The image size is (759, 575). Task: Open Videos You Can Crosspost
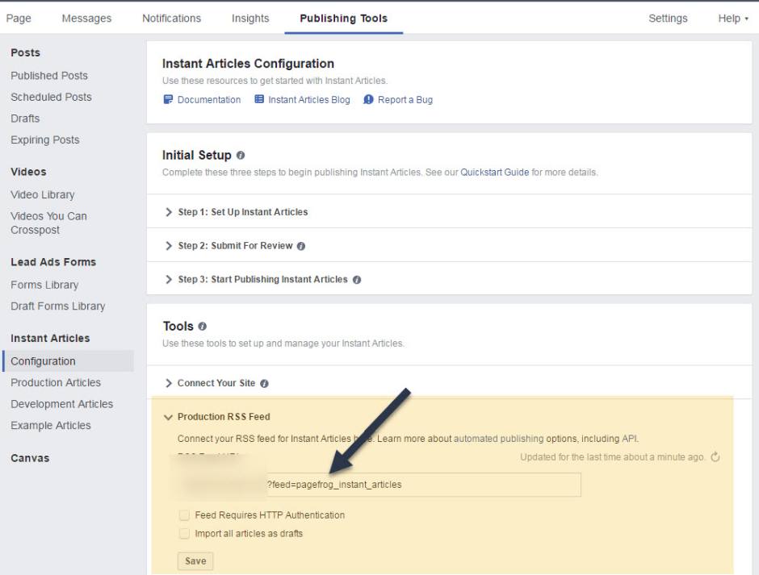pyautogui.click(x=49, y=223)
